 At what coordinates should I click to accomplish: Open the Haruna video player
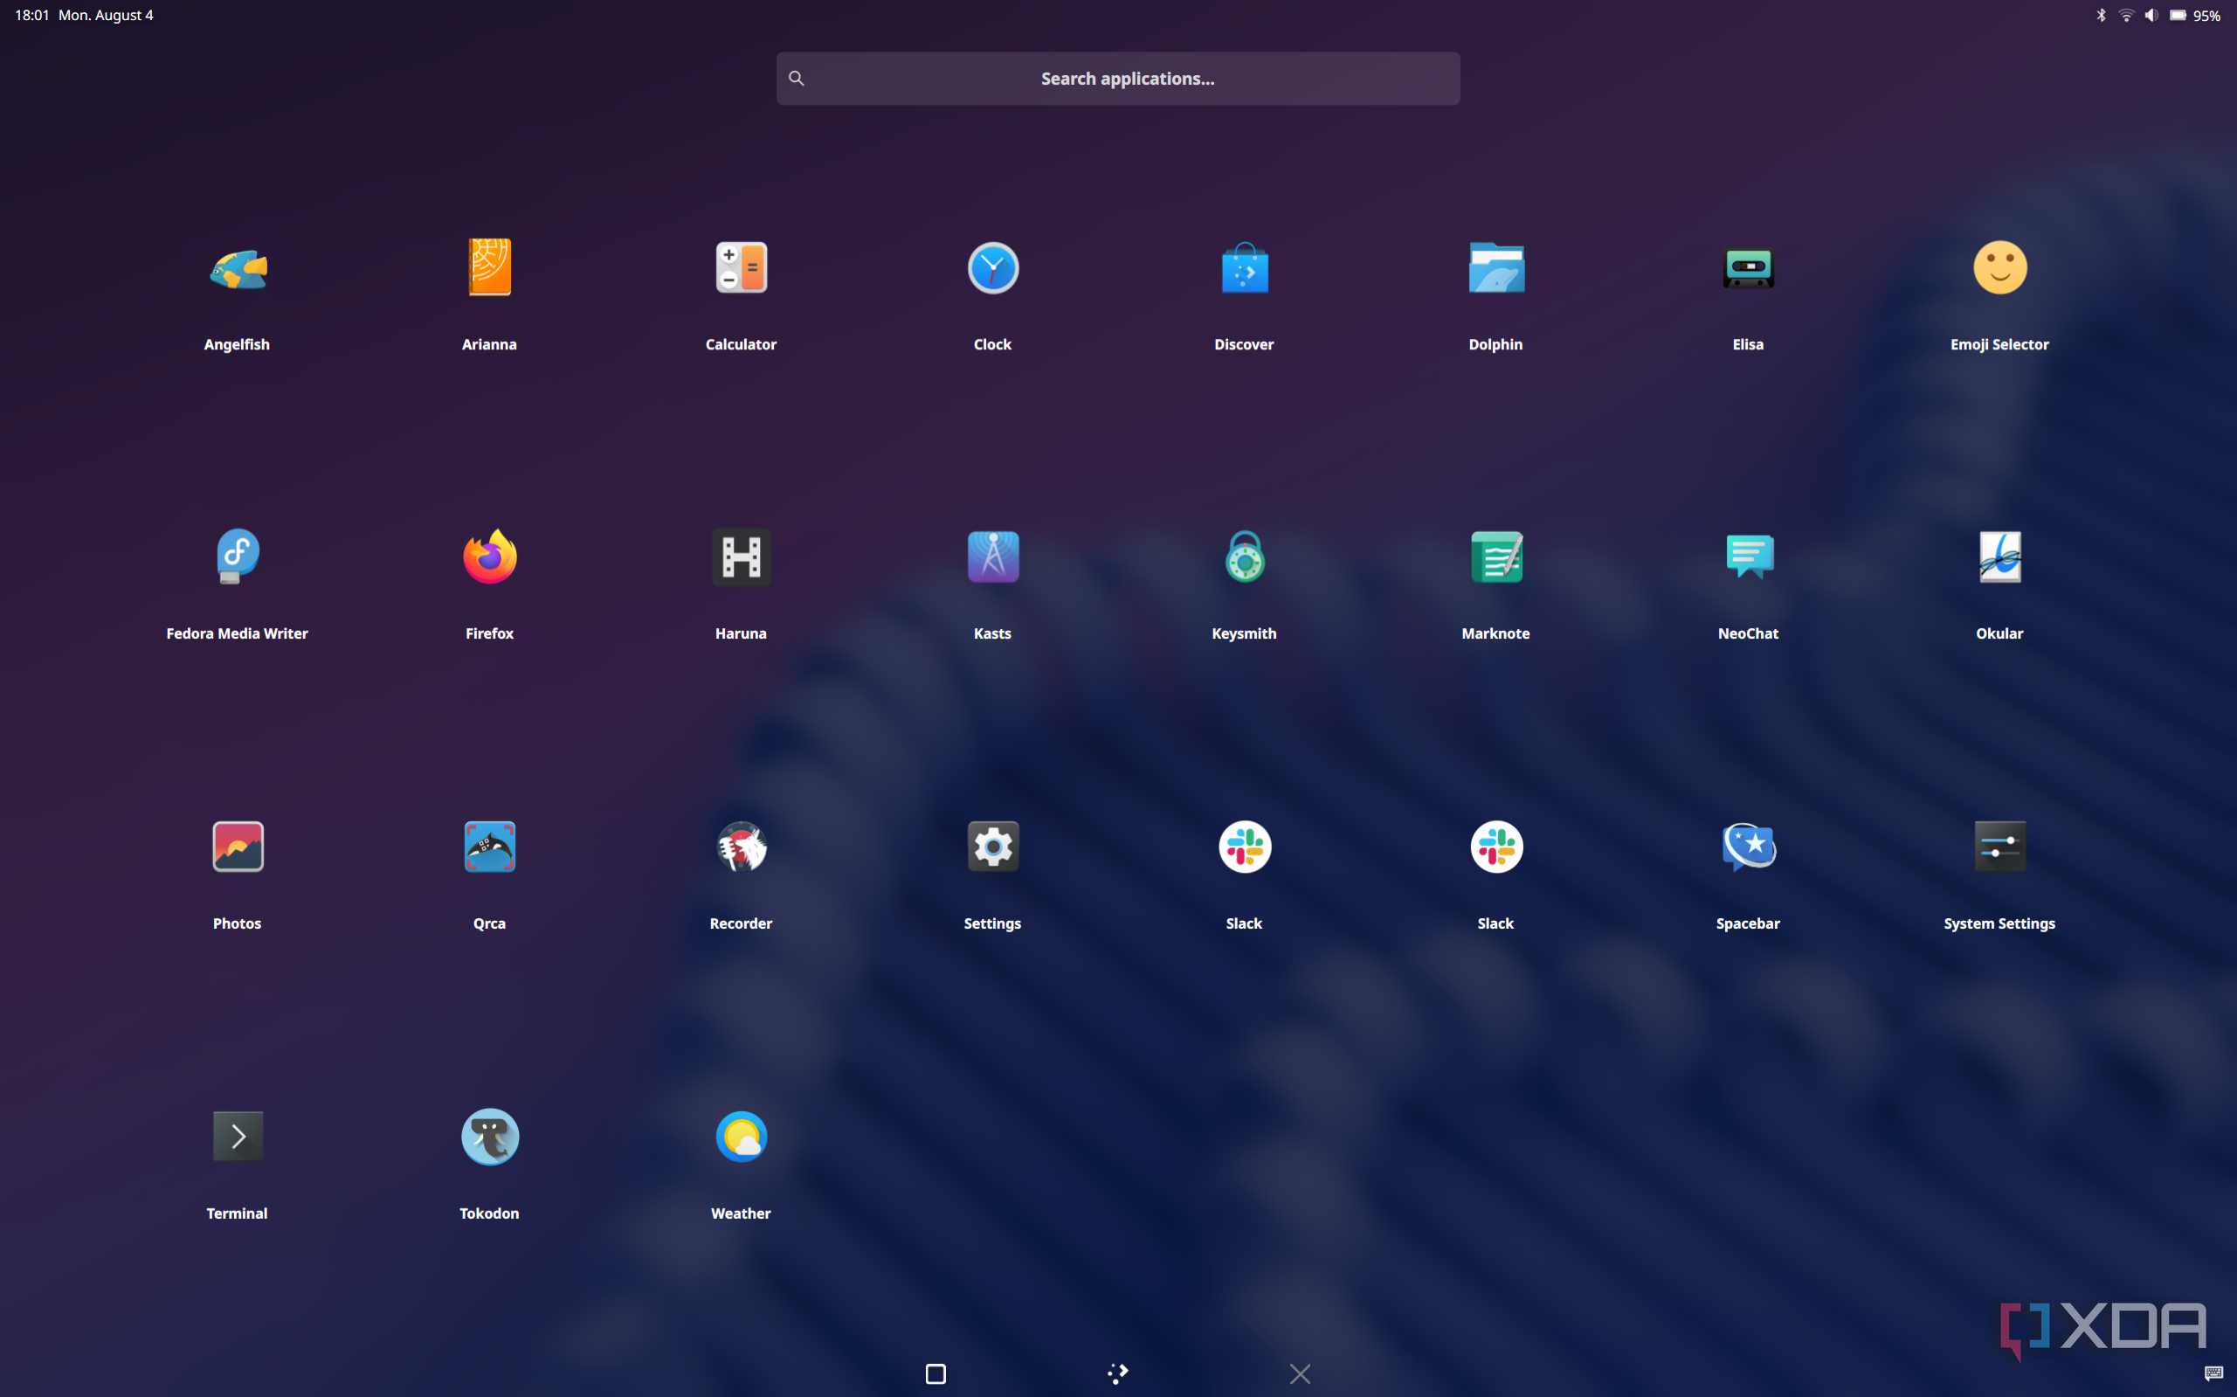pos(741,557)
